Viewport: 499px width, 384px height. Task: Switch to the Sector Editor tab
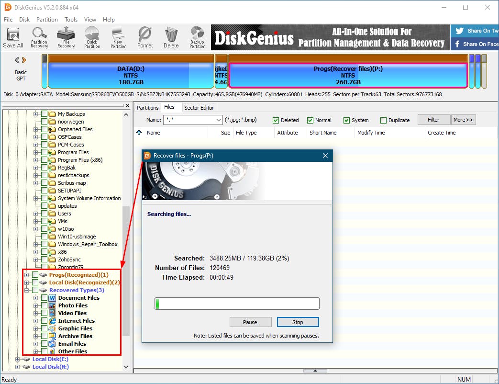pyautogui.click(x=199, y=108)
